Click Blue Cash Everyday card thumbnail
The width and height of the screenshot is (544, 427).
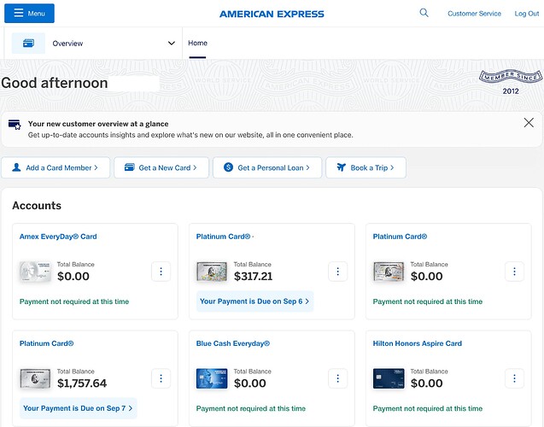[x=212, y=378]
